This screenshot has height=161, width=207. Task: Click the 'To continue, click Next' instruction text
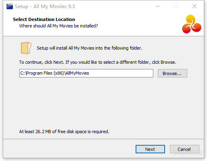(x=98, y=62)
